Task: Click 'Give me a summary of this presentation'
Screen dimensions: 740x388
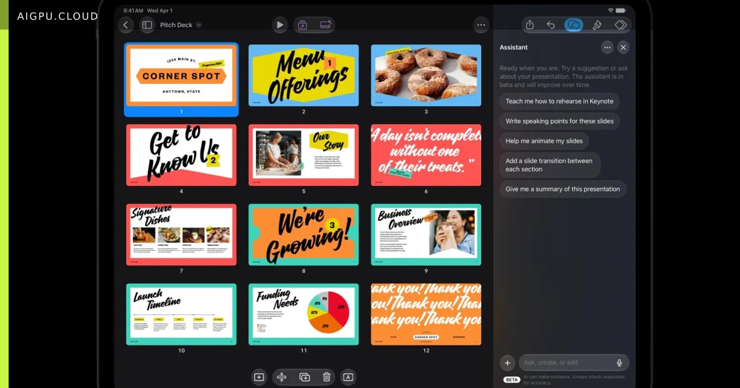Action: [x=562, y=189]
